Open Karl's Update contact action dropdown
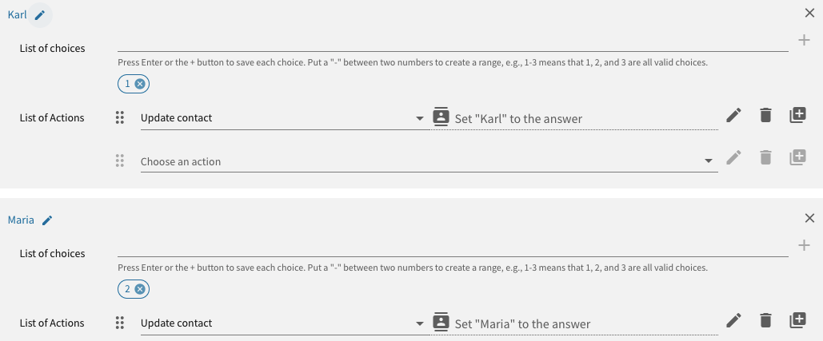This screenshot has width=823, height=341. coord(420,118)
